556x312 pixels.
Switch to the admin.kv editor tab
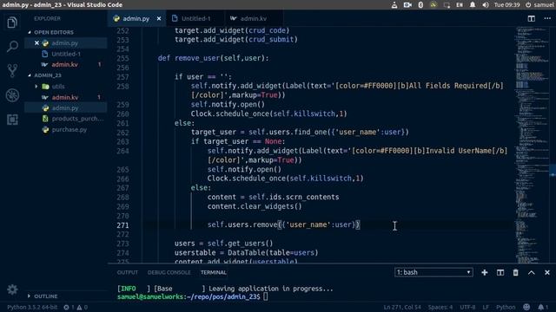253,18
